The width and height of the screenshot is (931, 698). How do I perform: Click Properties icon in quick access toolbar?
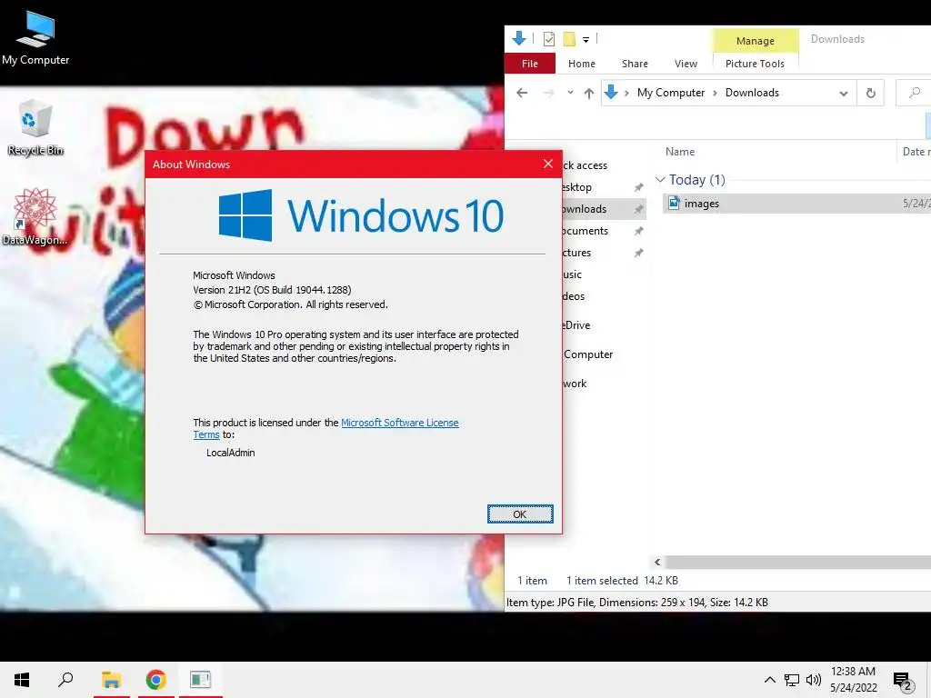point(549,39)
